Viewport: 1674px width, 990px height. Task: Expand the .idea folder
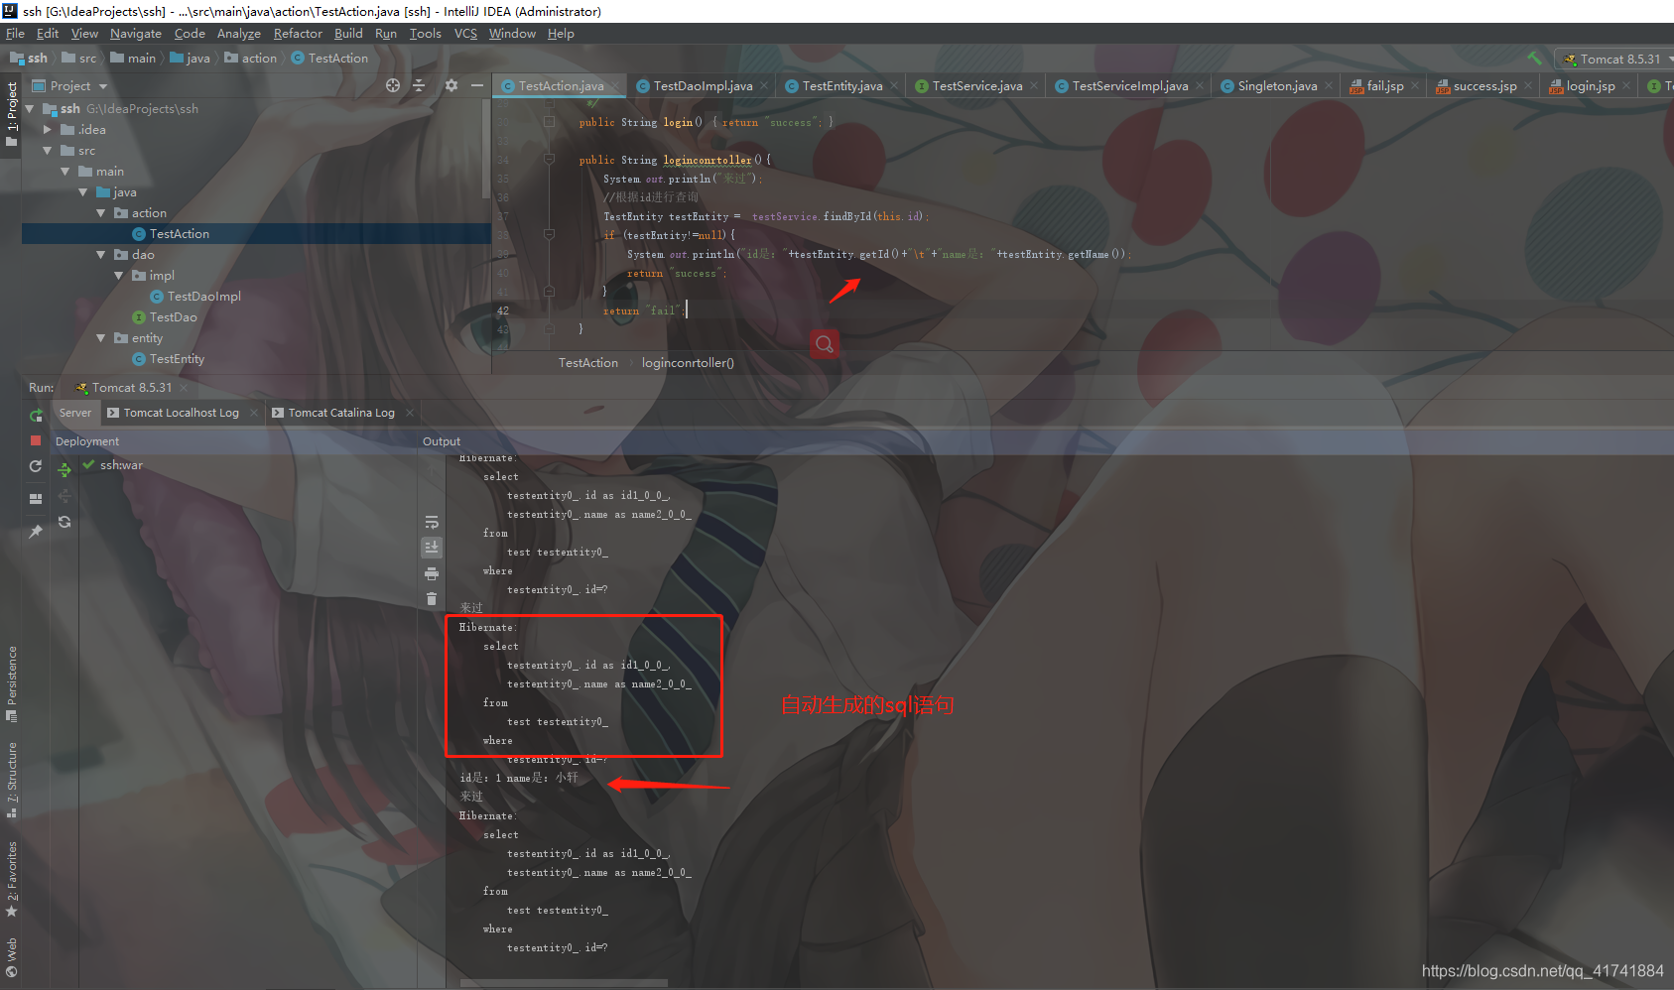[x=48, y=130]
